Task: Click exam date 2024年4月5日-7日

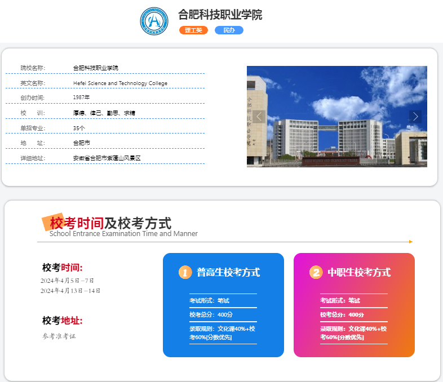Action: coord(67,281)
